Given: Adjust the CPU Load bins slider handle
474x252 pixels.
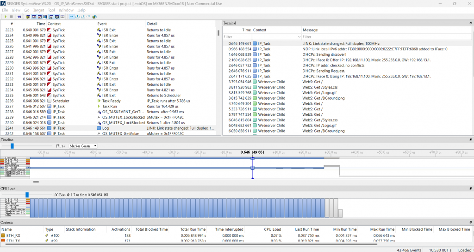Looking at the screenshot, I should pyautogui.click(x=27, y=195).
